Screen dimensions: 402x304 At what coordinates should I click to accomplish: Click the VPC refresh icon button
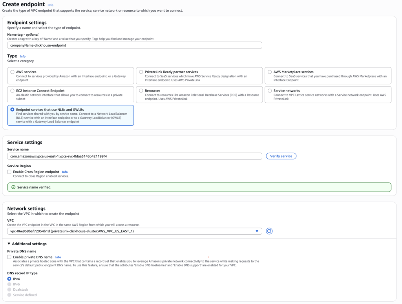pos(269,231)
